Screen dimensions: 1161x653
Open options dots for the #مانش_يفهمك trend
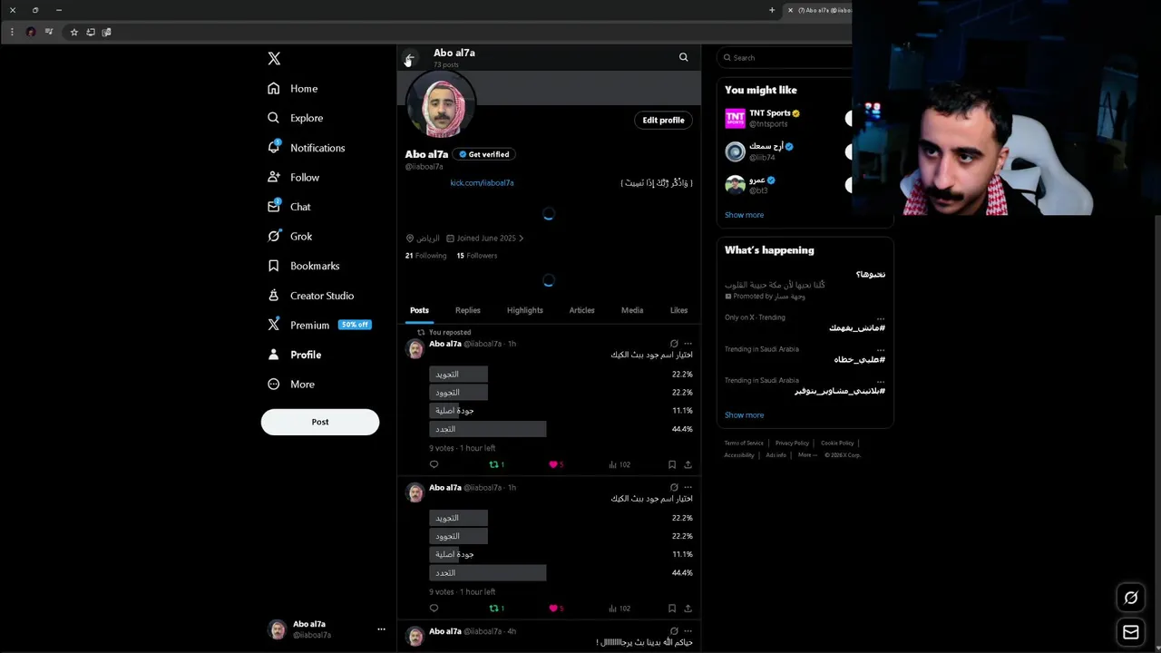point(881,317)
